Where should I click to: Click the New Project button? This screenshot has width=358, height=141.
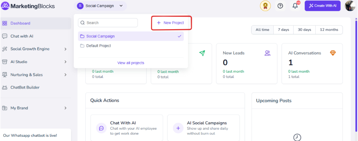[x=170, y=23]
